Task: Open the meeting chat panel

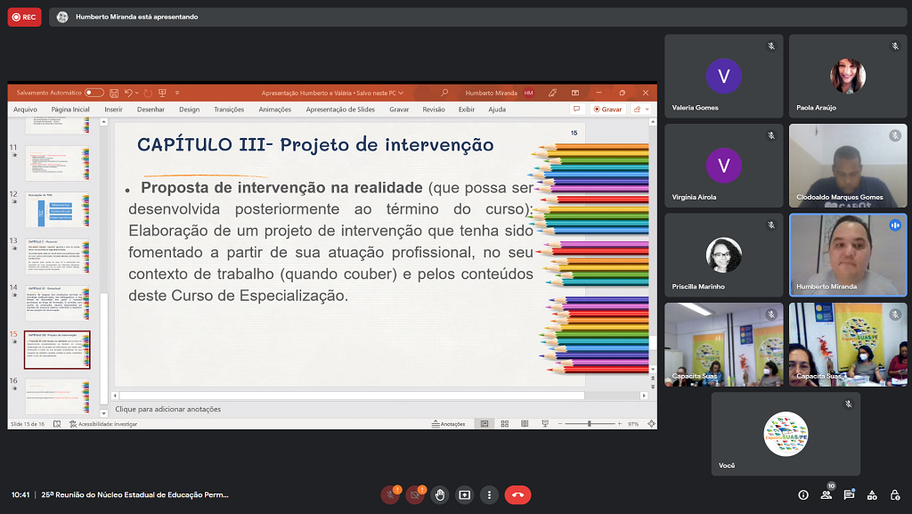Action: (849, 495)
